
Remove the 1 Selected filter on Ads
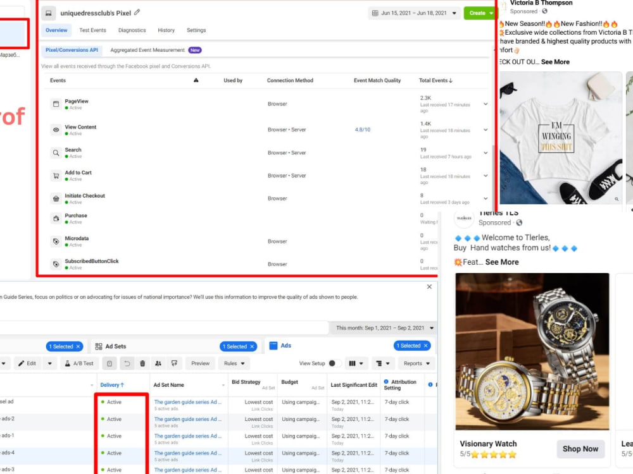coord(425,346)
